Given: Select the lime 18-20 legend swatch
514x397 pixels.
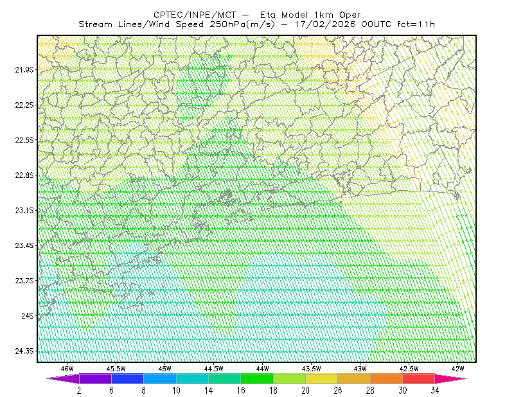Looking at the screenshot, I should point(289,378).
